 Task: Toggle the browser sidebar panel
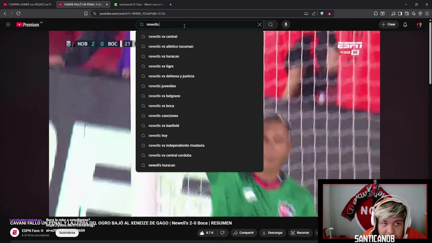pyautogui.click(x=400, y=13)
